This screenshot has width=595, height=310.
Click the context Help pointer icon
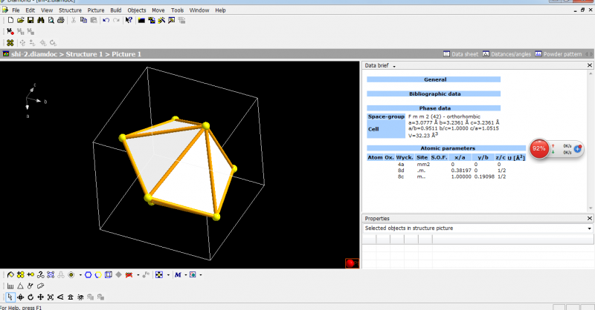click(129, 20)
